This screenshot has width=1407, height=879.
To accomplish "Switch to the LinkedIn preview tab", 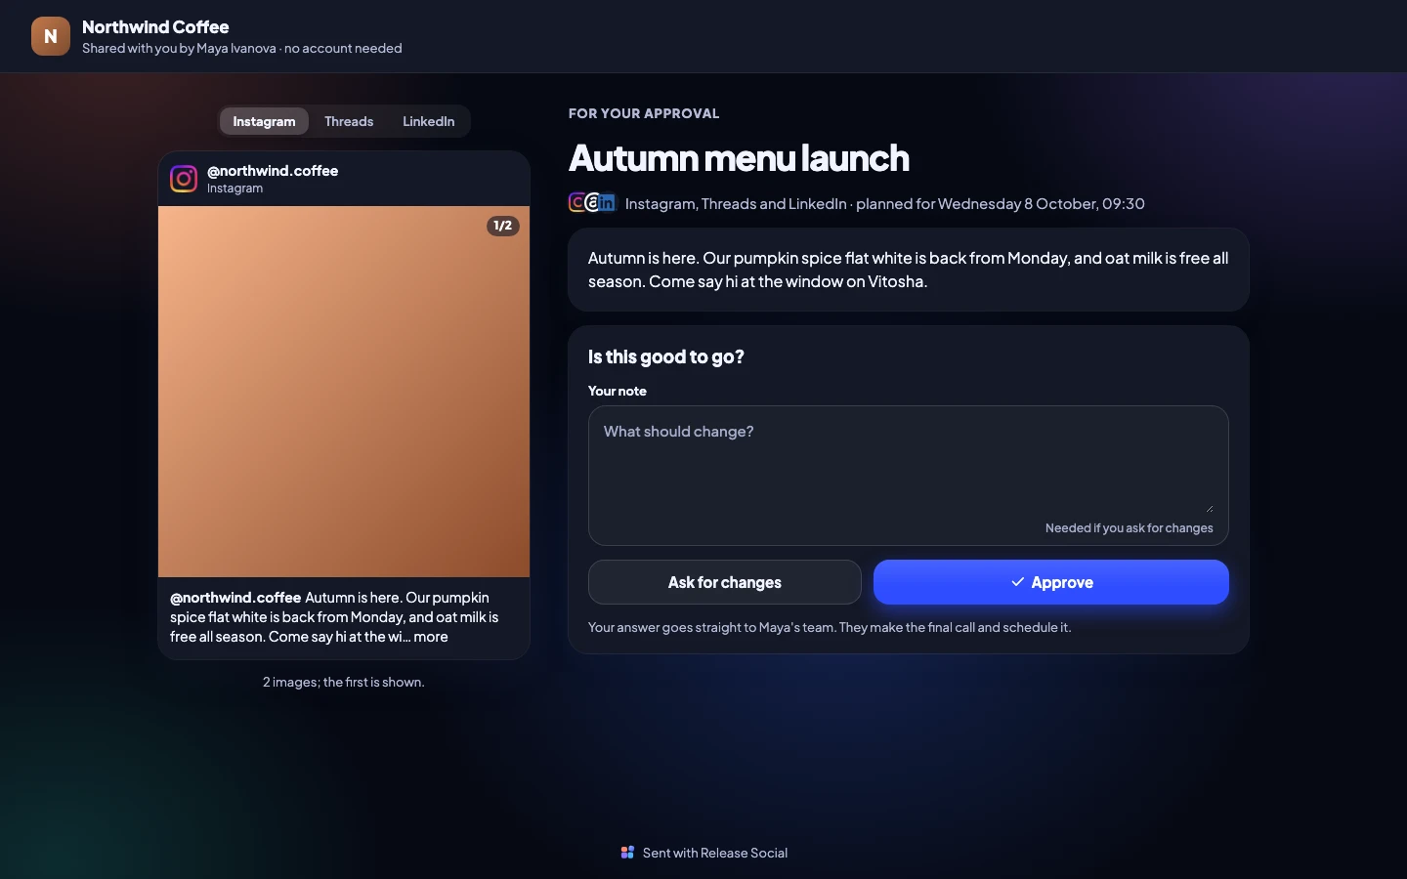I will pyautogui.click(x=428, y=121).
